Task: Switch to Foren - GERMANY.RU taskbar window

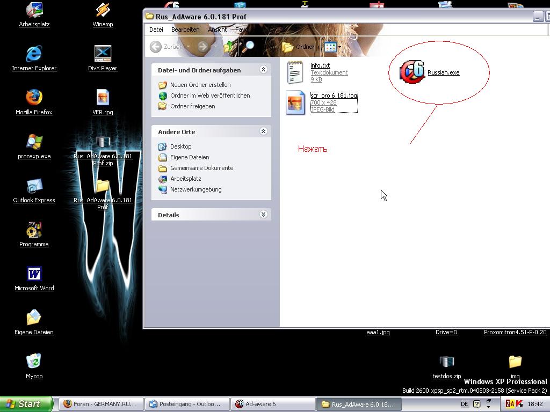Action: click(101, 404)
